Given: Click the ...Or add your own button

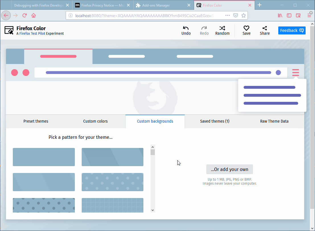Looking at the screenshot, I should 229,169.
